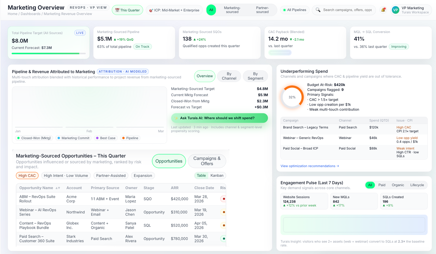Click the red risk dot on ABM RevOps row
The image size is (436, 254).
click(x=223, y=199)
